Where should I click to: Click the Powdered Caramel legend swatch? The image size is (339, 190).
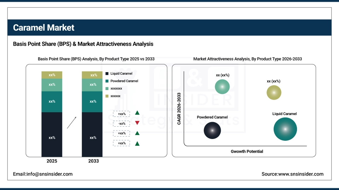pyautogui.click(x=107, y=81)
